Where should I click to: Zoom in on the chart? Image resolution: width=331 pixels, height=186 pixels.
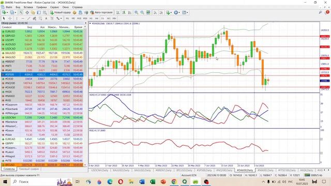coord(137,12)
